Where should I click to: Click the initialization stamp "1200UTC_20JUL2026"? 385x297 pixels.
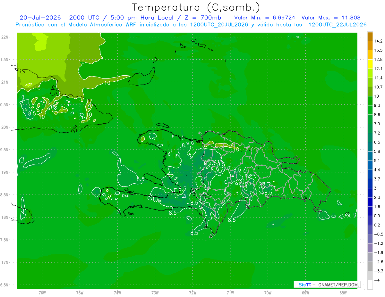(x=219, y=25)
